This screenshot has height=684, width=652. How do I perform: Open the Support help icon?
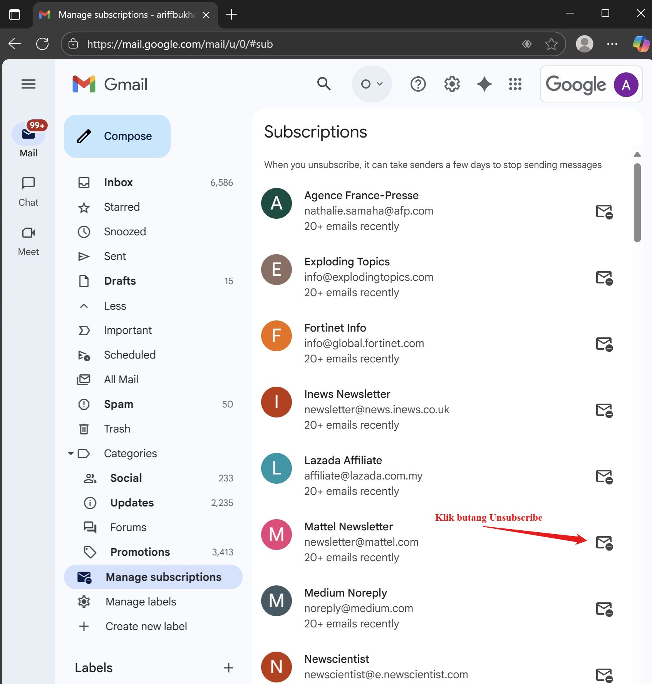pyautogui.click(x=418, y=84)
